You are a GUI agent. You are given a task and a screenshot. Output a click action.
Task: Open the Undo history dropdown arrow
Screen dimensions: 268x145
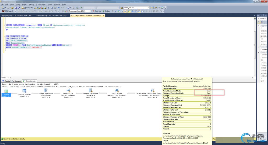point(61,8)
